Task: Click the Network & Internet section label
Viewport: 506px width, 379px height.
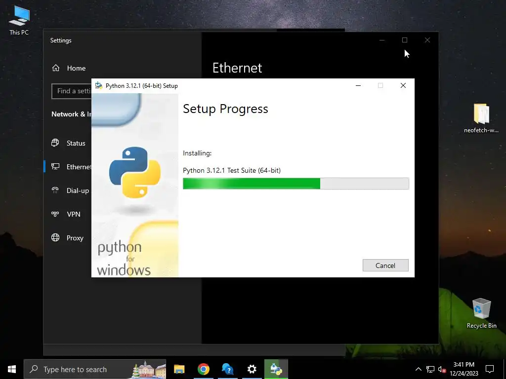Action: [71, 114]
